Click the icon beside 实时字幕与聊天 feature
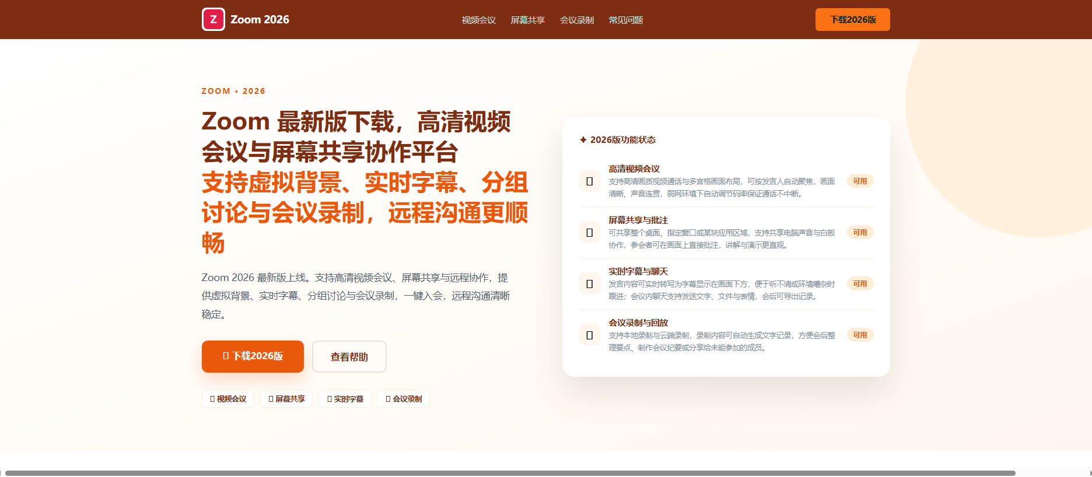 click(x=590, y=283)
